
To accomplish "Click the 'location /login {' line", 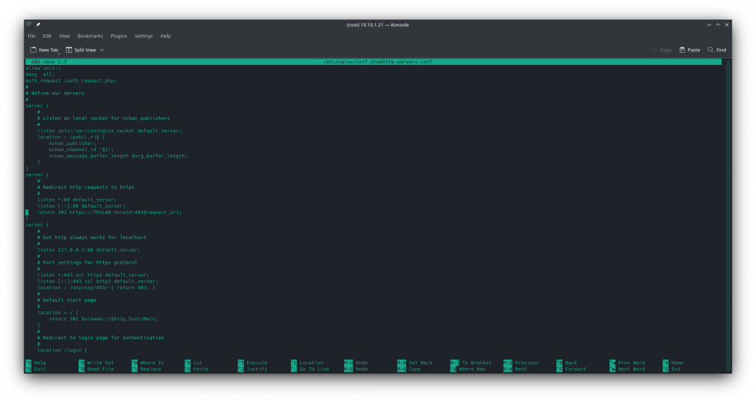I will 62,350.
